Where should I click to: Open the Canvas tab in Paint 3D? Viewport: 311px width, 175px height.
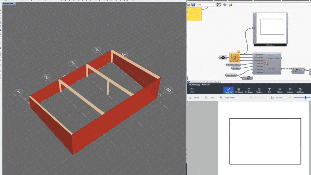(290, 90)
